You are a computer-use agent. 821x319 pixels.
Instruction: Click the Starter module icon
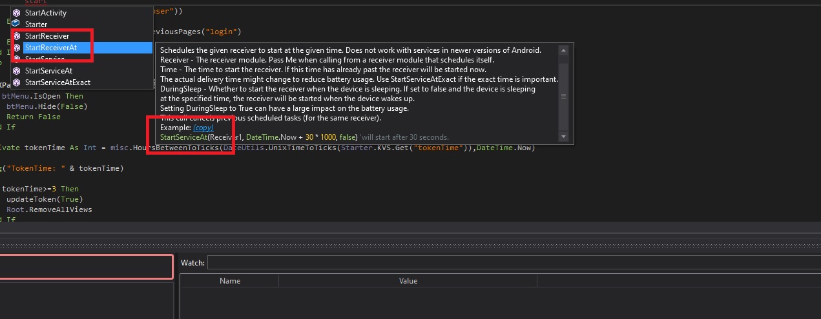coord(16,24)
